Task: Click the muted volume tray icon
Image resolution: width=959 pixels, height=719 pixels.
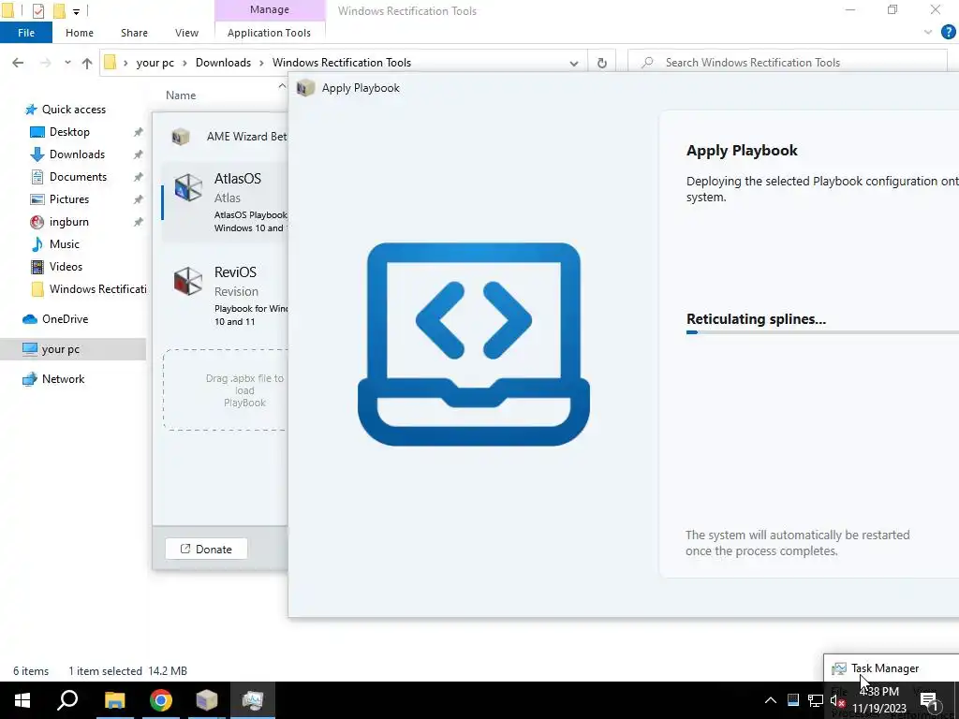Action: pos(837,700)
